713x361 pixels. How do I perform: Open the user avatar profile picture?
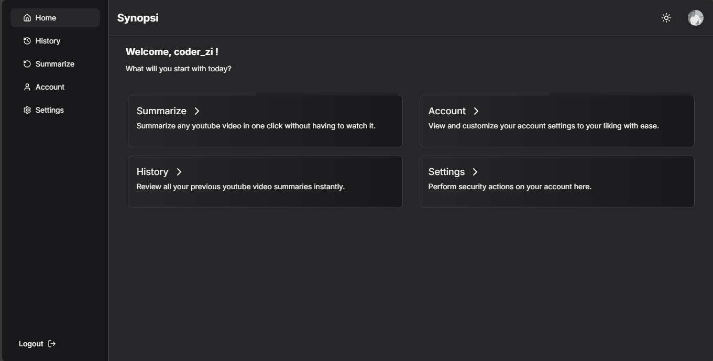[696, 18]
